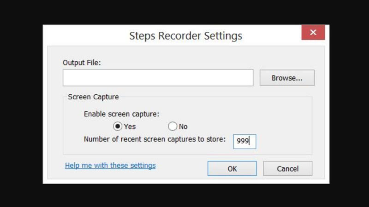Click the "No" option label text
The height and width of the screenshot is (207, 369).
coord(183,126)
